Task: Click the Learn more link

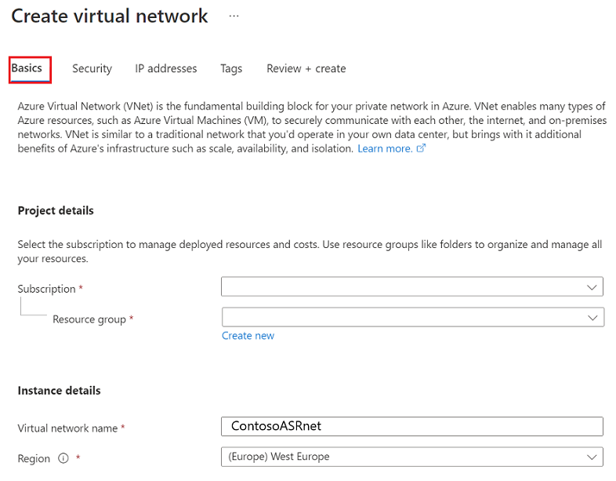Action: [385, 148]
